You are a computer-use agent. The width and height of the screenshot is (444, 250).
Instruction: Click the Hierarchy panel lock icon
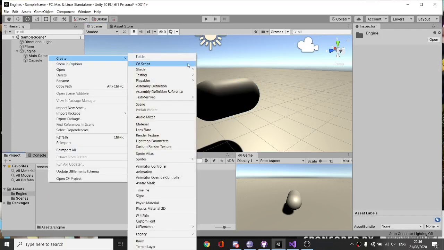(75, 26)
